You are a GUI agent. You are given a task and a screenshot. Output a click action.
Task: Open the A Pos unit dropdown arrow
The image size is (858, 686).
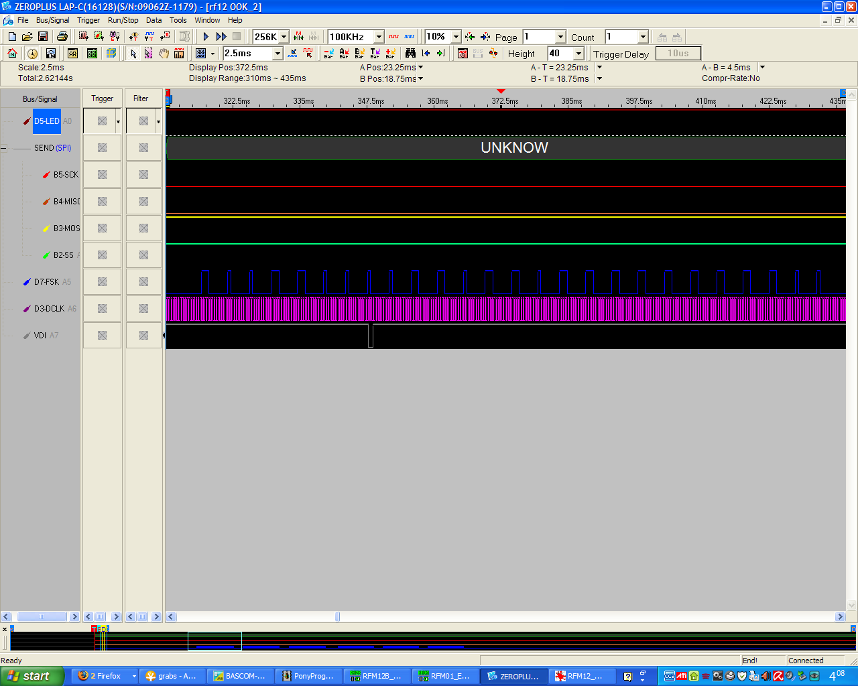click(x=421, y=68)
